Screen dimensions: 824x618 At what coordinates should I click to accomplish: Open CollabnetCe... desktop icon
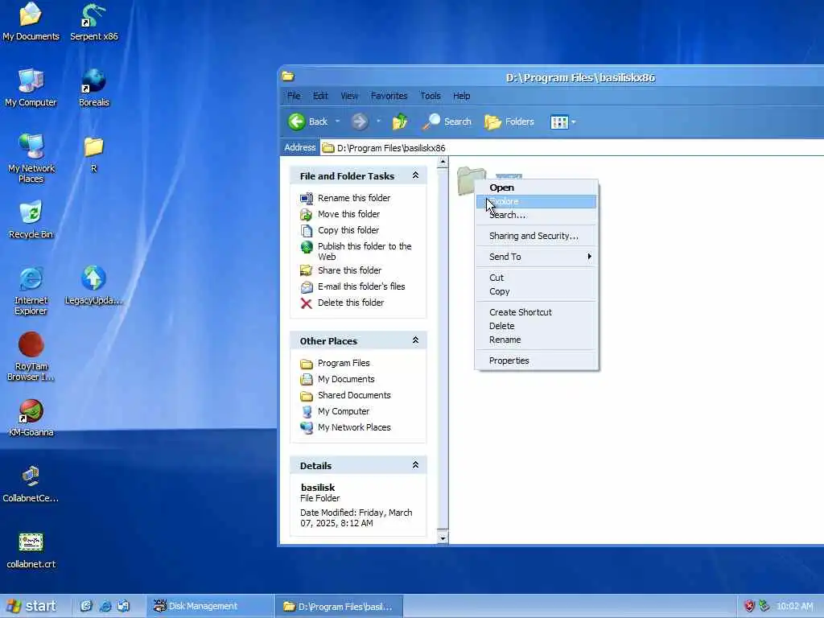click(31, 484)
